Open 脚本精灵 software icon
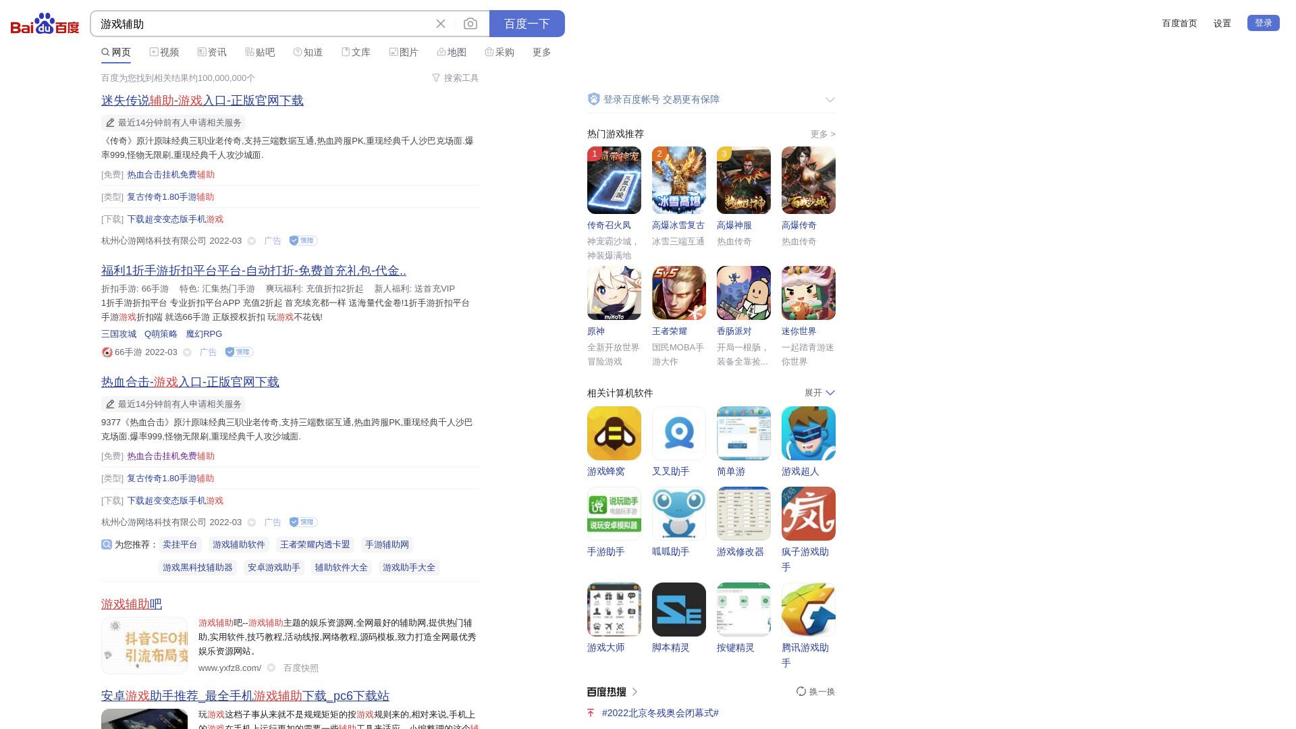Image resolution: width=1296 pixels, height=729 pixels. pyautogui.click(x=679, y=610)
